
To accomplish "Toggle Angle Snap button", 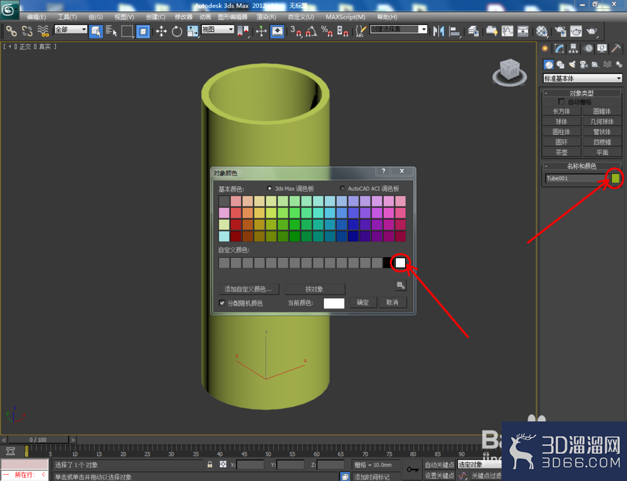I will [312, 31].
